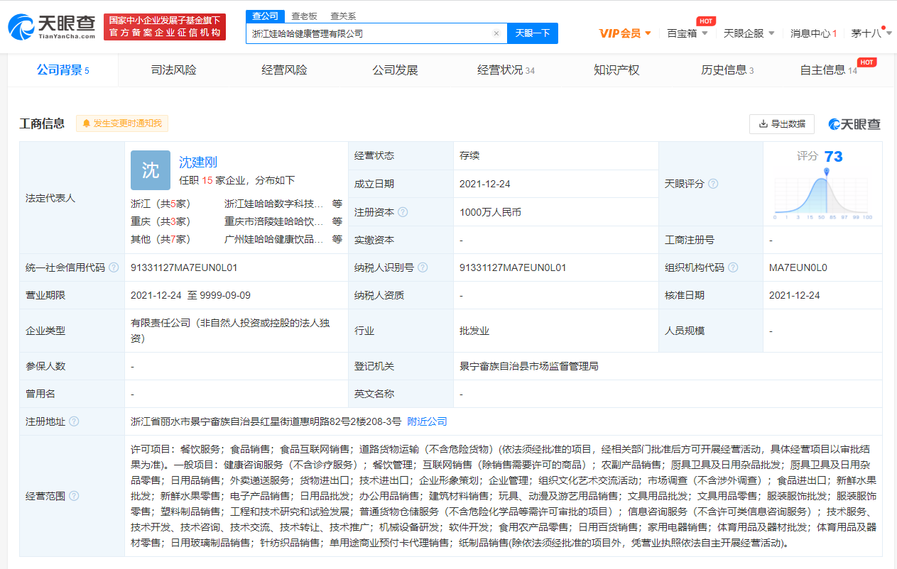Click the help icon next to 纳税人识别号
The height and width of the screenshot is (569, 897).
(x=423, y=267)
